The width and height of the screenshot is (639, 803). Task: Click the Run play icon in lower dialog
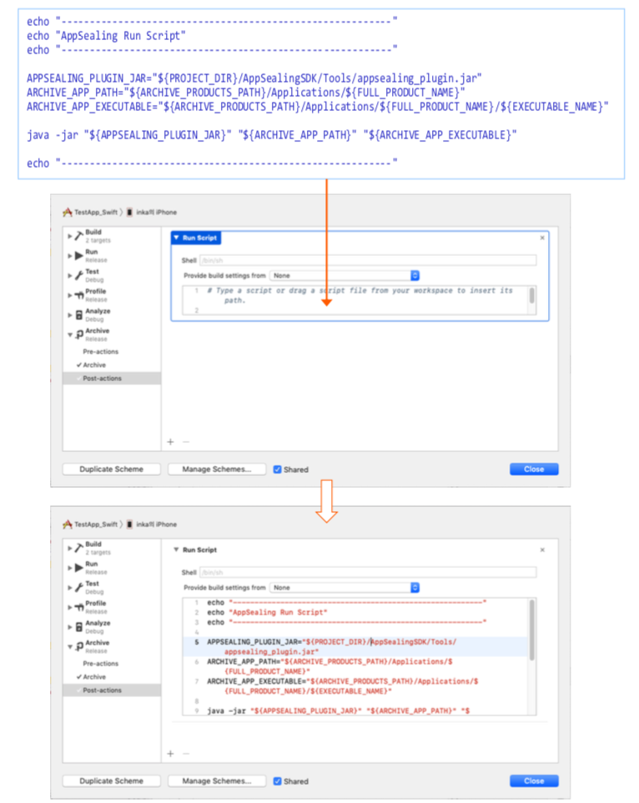78,567
